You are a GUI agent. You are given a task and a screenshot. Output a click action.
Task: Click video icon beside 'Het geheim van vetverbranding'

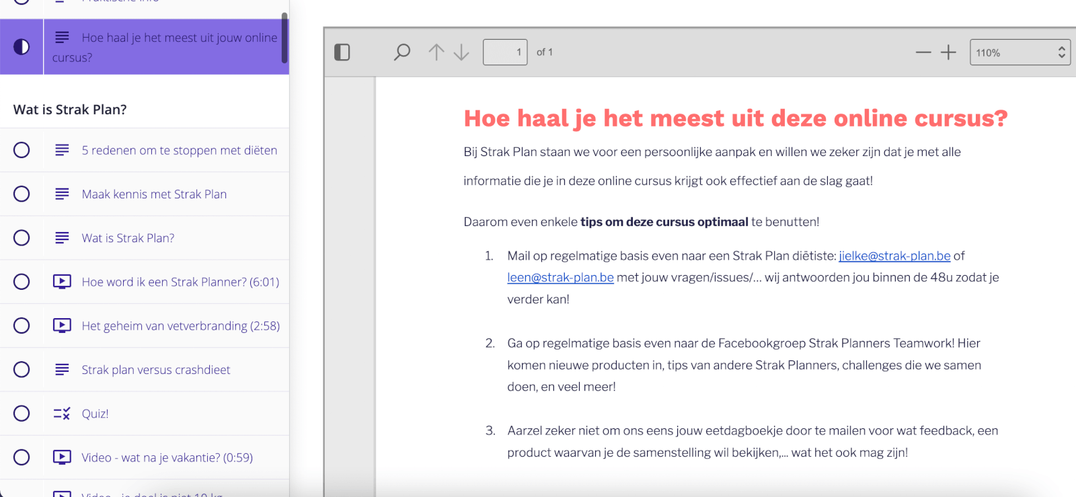(x=62, y=326)
